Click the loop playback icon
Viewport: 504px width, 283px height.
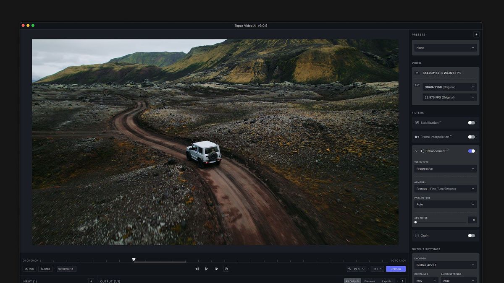(x=226, y=268)
